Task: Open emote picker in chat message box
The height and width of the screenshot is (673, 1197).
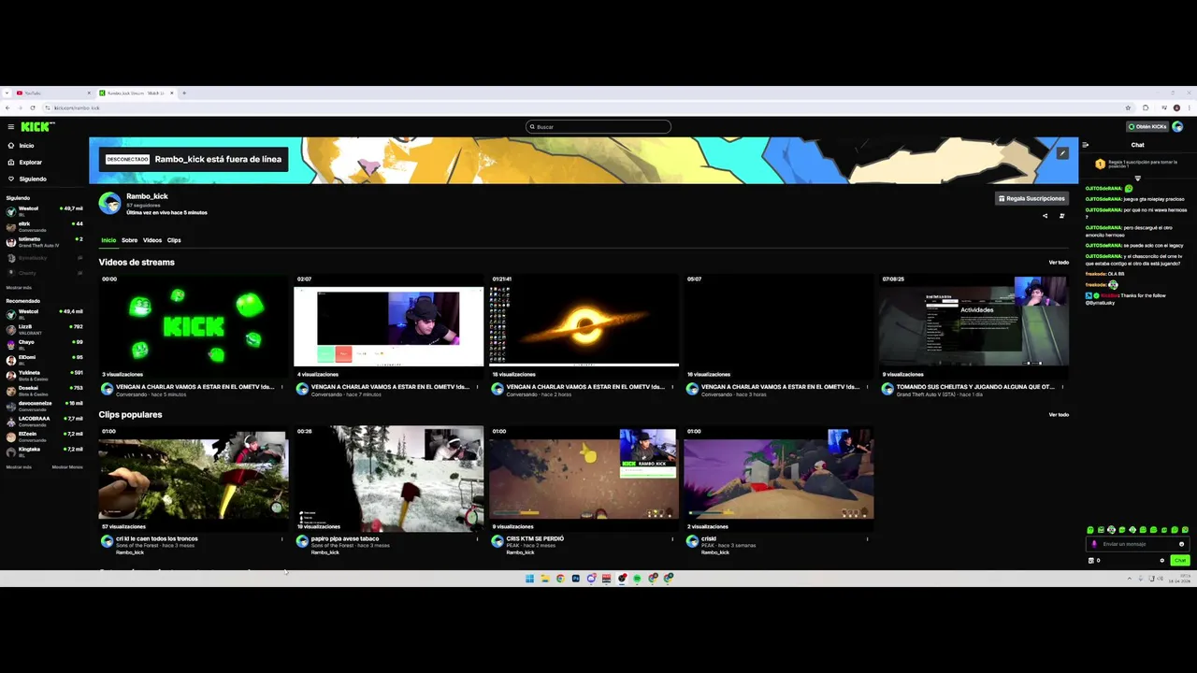Action: click(1181, 544)
